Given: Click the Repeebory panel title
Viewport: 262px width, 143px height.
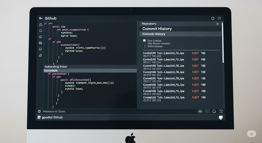Looking at the screenshot, I should tap(149, 24).
